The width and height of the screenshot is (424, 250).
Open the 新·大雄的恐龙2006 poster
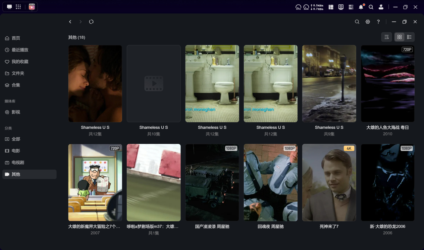click(x=388, y=183)
